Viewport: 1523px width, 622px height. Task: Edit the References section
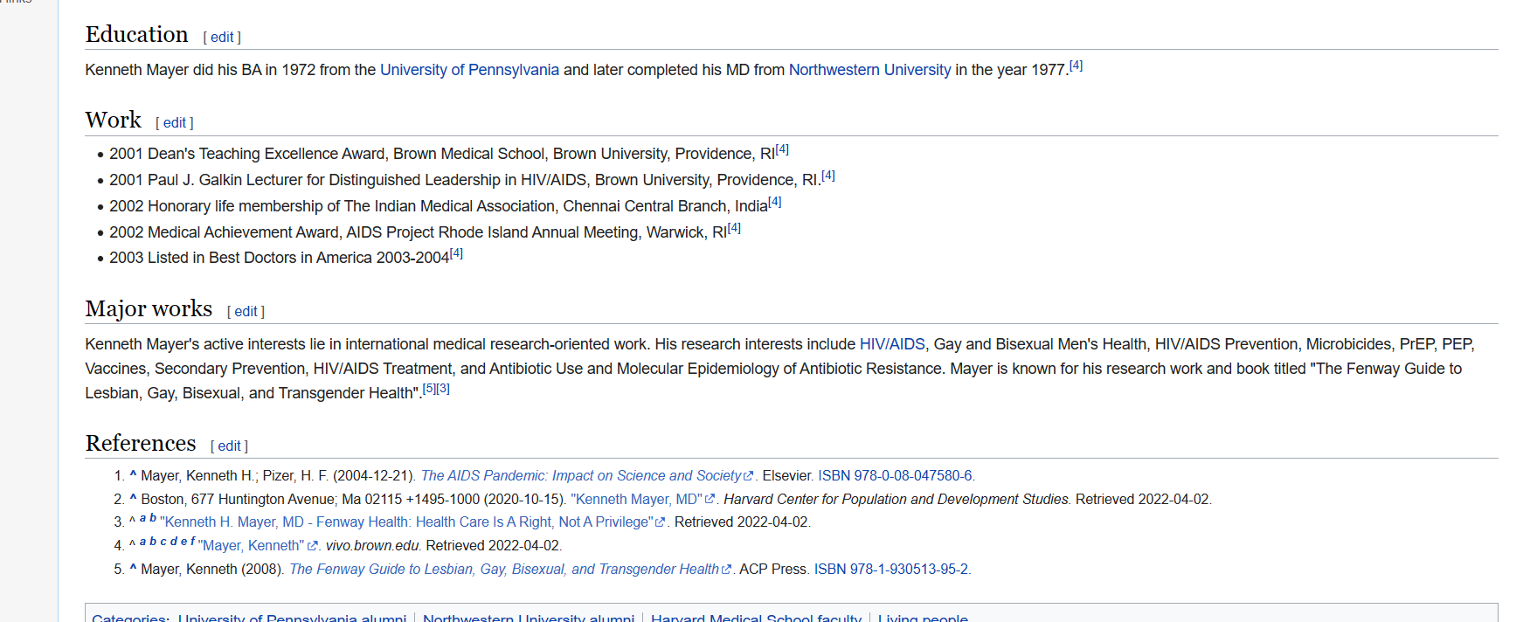point(229,446)
